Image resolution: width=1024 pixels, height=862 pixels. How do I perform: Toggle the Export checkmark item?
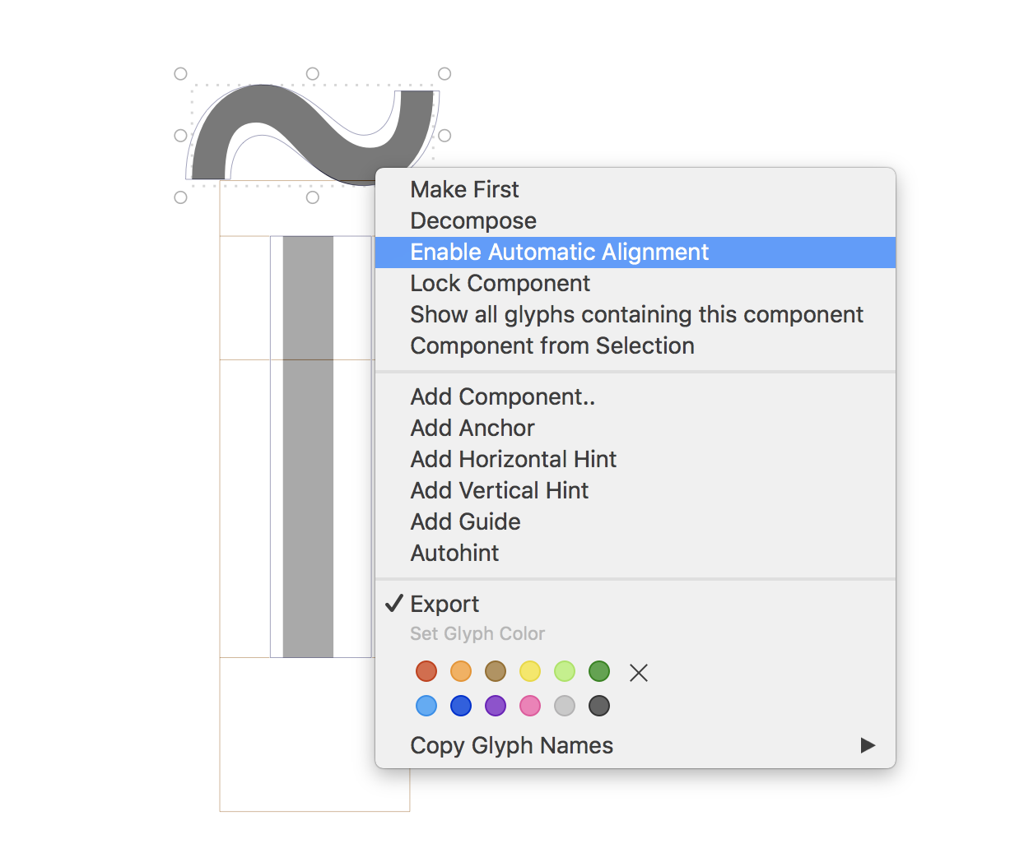(445, 605)
